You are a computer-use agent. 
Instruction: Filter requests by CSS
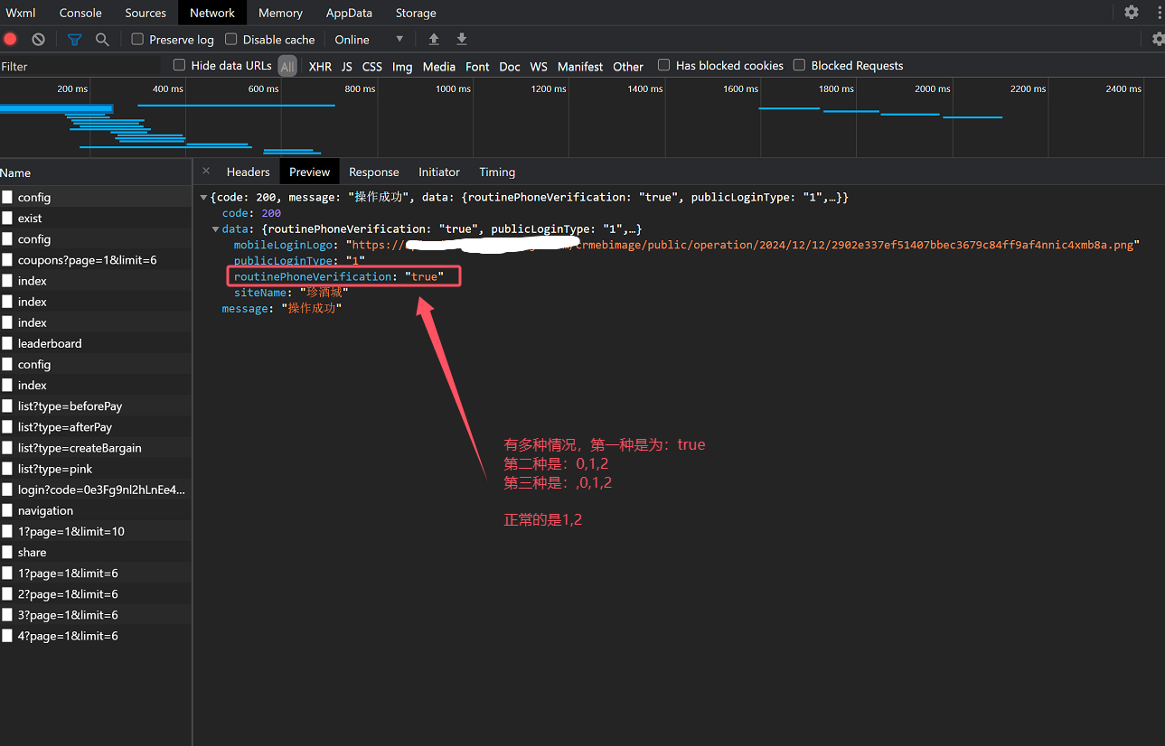(x=372, y=66)
